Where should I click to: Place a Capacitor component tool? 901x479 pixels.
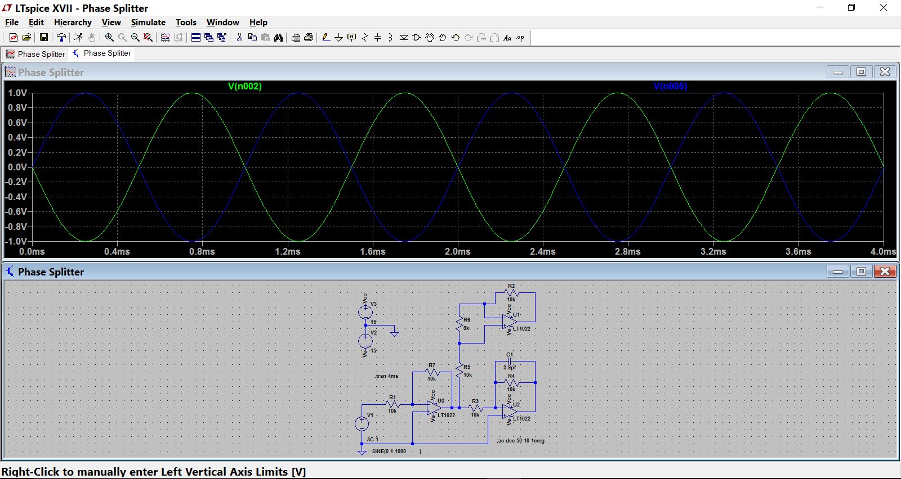coord(377,38)
